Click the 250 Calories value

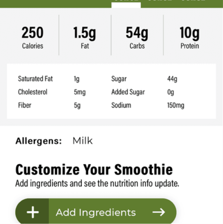32,33
